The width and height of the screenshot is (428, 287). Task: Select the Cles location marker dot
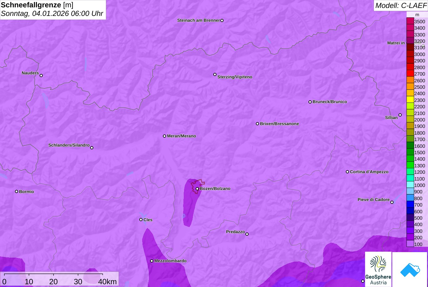(141, 220)
